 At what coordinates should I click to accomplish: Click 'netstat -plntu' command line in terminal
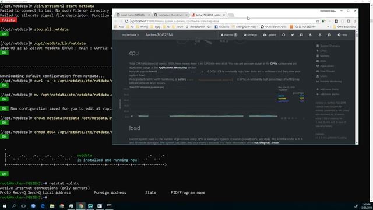point(64,183)
